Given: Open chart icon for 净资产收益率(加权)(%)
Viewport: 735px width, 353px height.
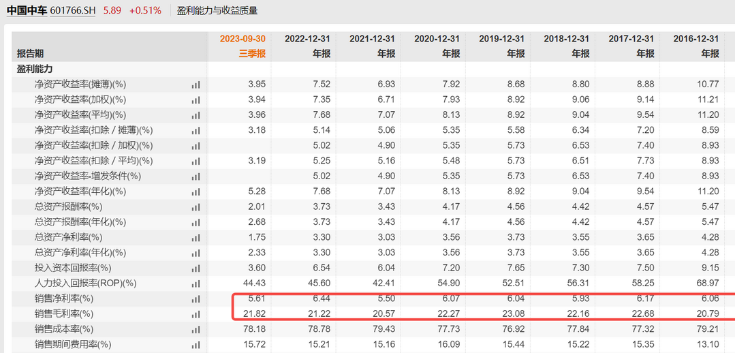Looking at the screenshot, I should (196, 100).
